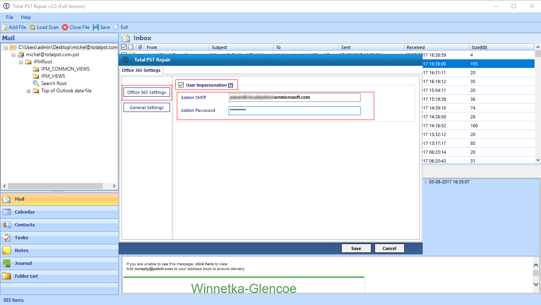Screen dimensions: 541x305
Task: Click the Winnetka-Glencoe heading in preview
Action: click(x=244, y=288)
